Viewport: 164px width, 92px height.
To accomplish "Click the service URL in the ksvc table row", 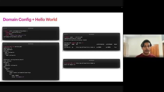I will click(x=85, y=47).
